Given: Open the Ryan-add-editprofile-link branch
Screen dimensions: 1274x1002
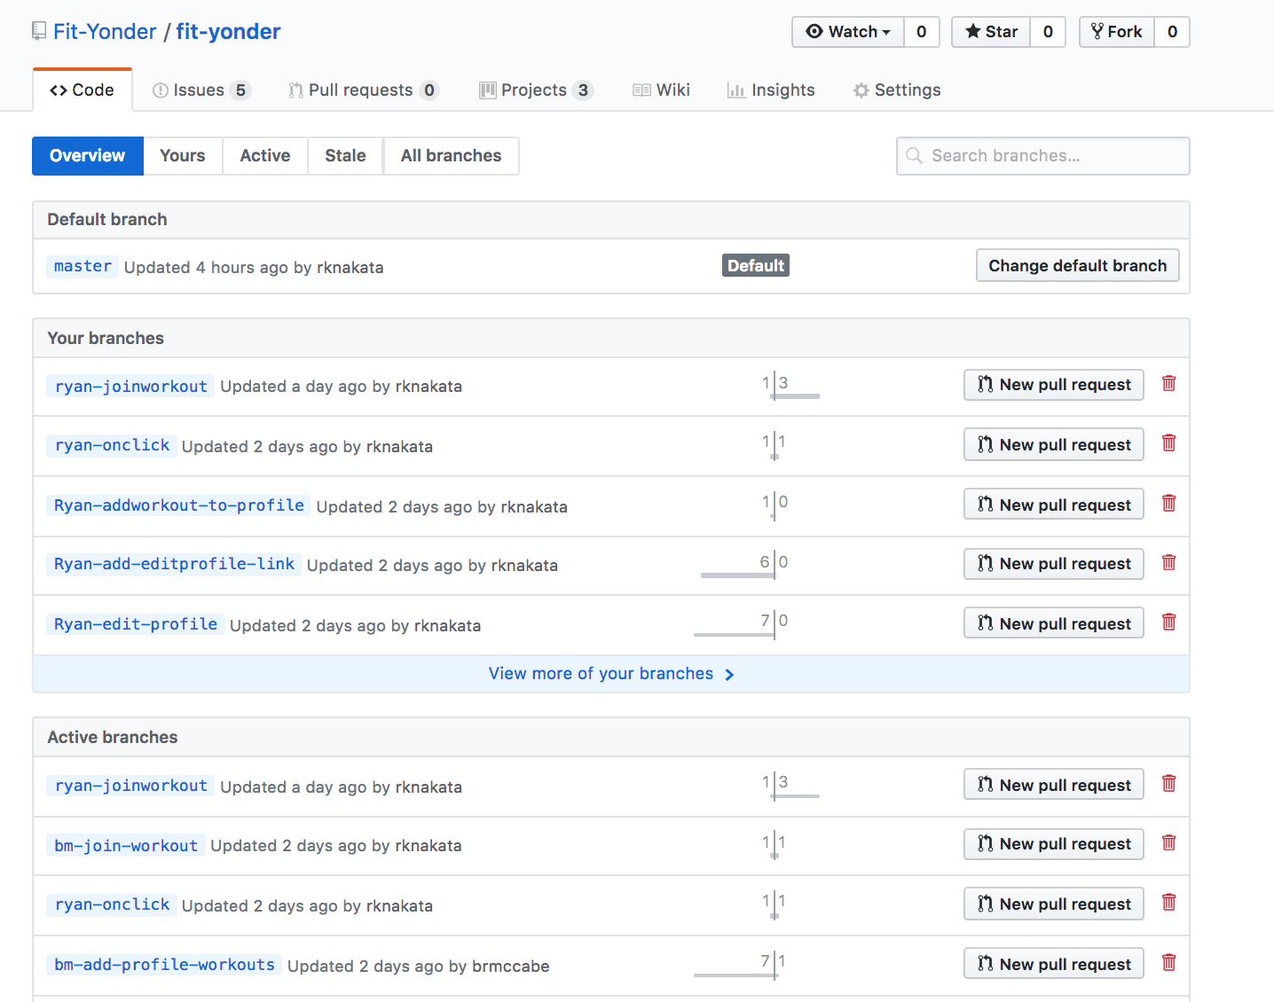Looking at the screenshot, I should 174,564.
